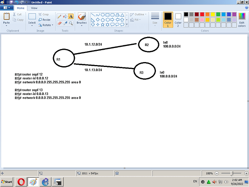This screenshot has height=187, width=249.
Task: Open the Outline dropdown
Action: 138,15
